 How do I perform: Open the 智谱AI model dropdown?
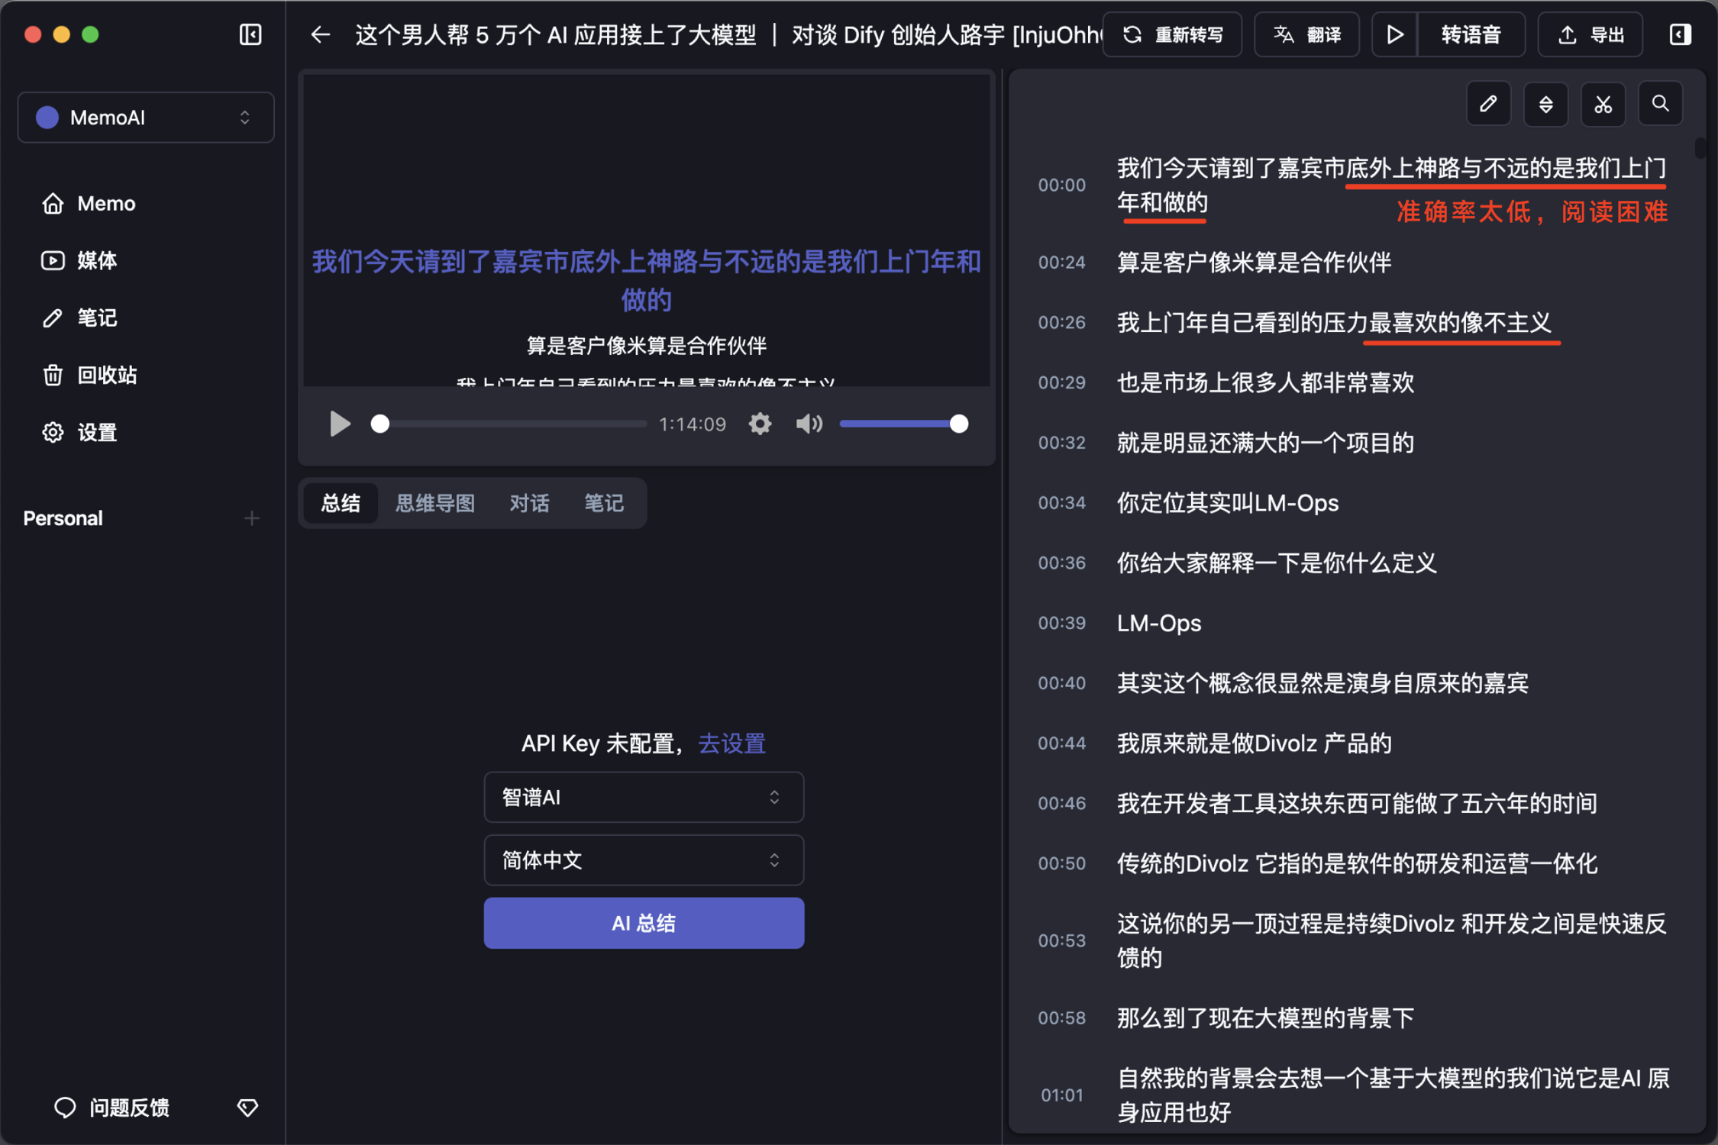[644, 797]
